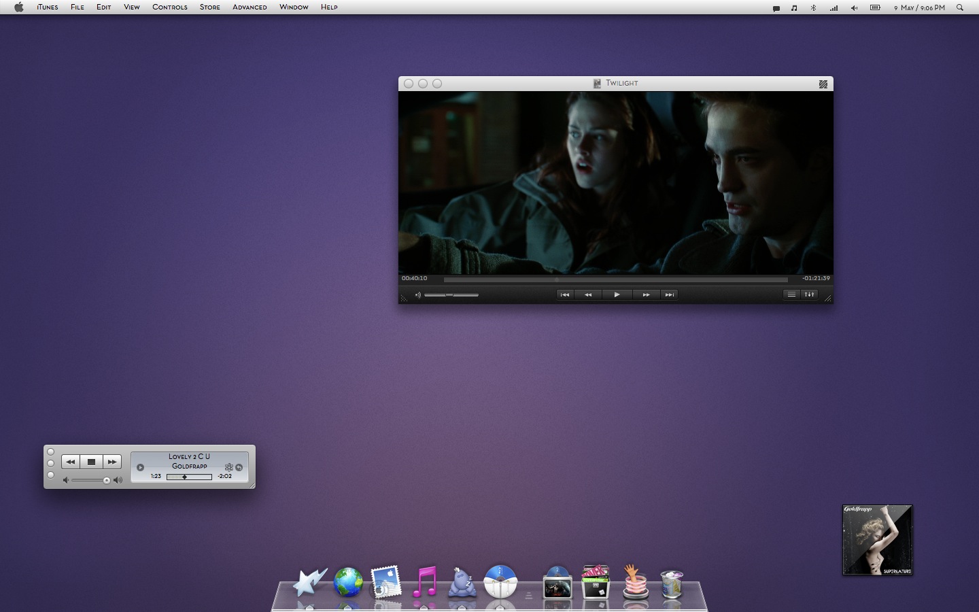The image size is (979, 612).
Task: Open the Window menu
Action: pos(294,7)
